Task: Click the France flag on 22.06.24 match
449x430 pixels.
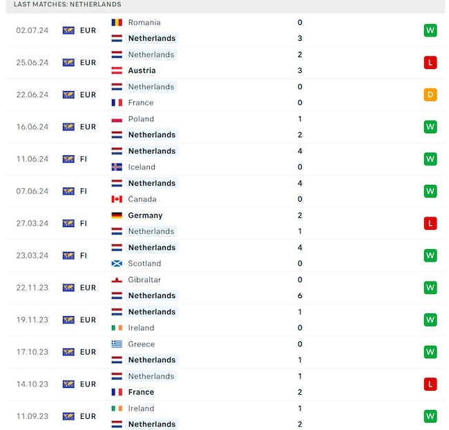Action: [117, 103]
